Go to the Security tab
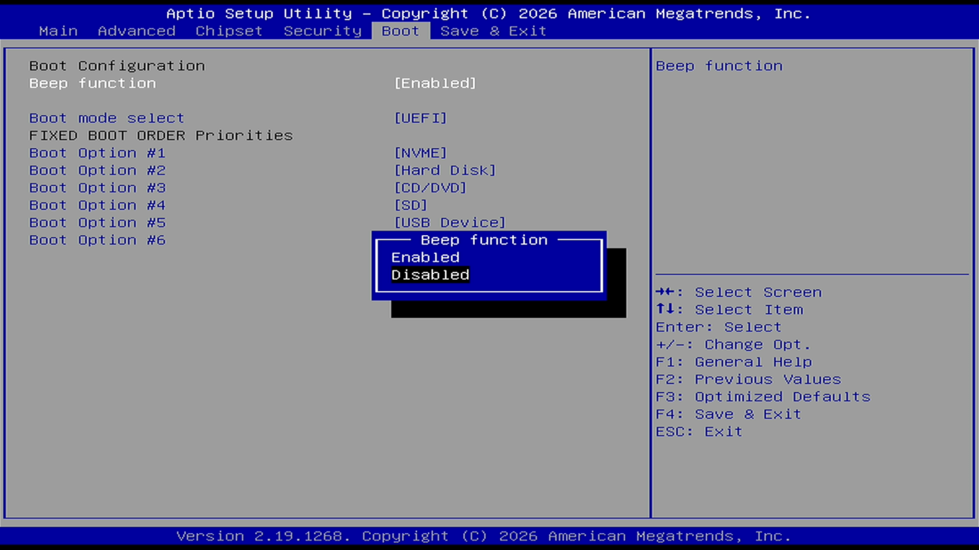The height and width of the screenshot is (550, 979). click(323, 31)
